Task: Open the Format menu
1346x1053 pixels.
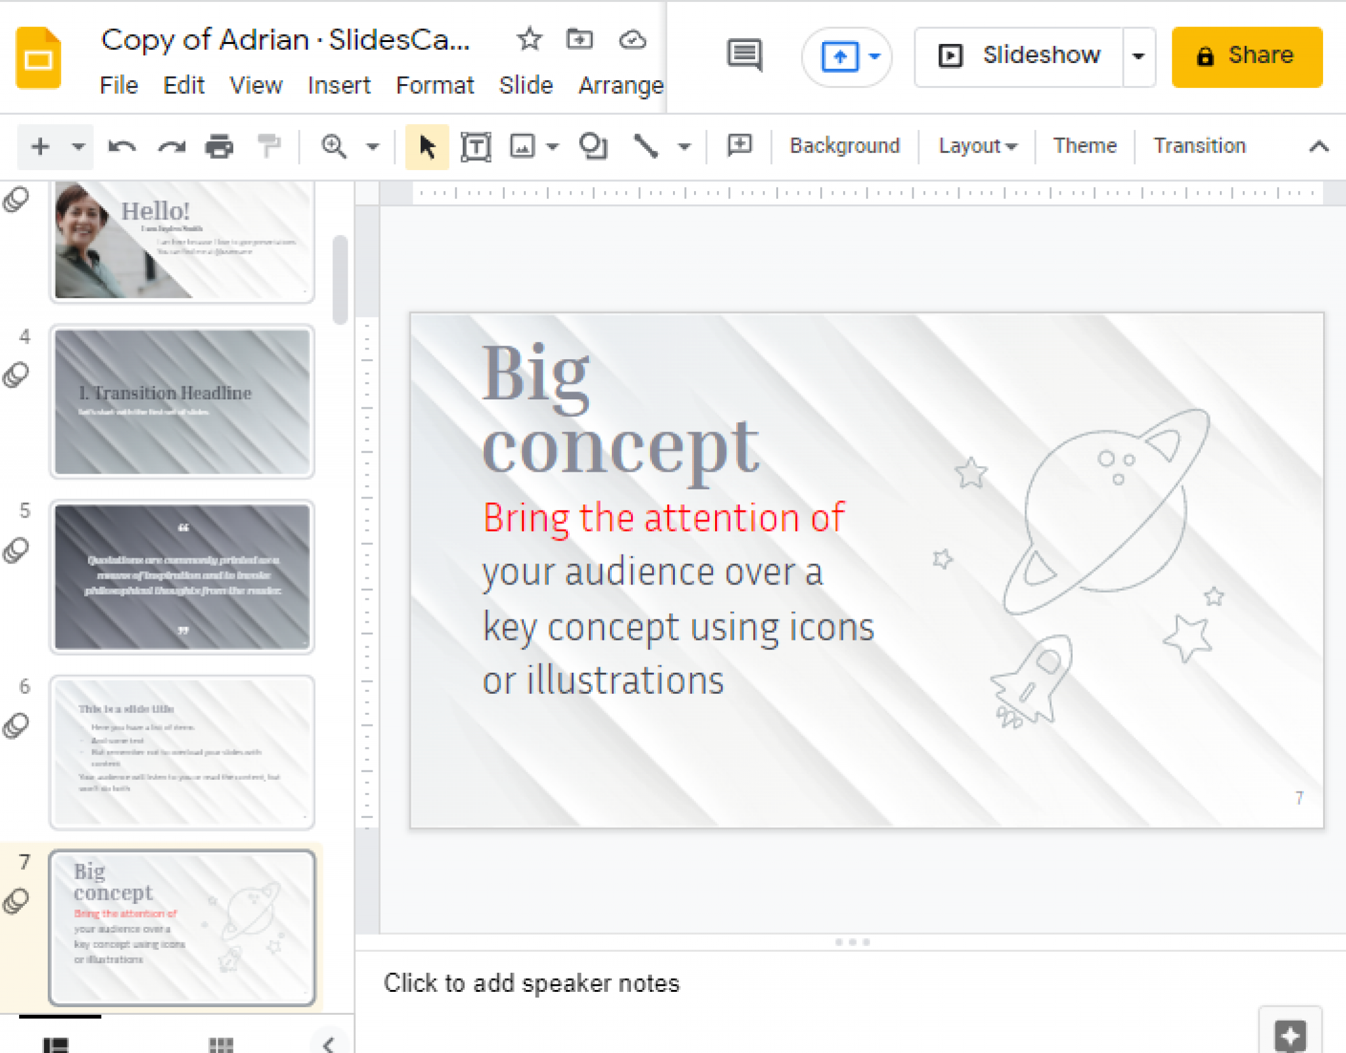Action: pos(434,83)
